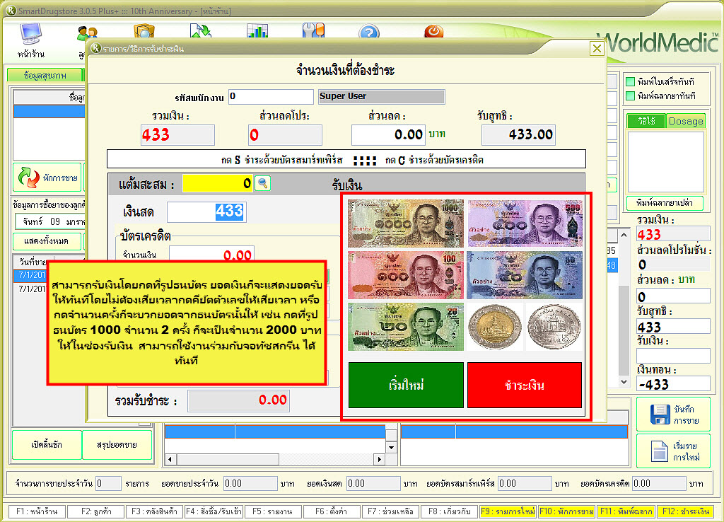Click the green เริ่มใหม่ reset button

[x=406, y=385]
